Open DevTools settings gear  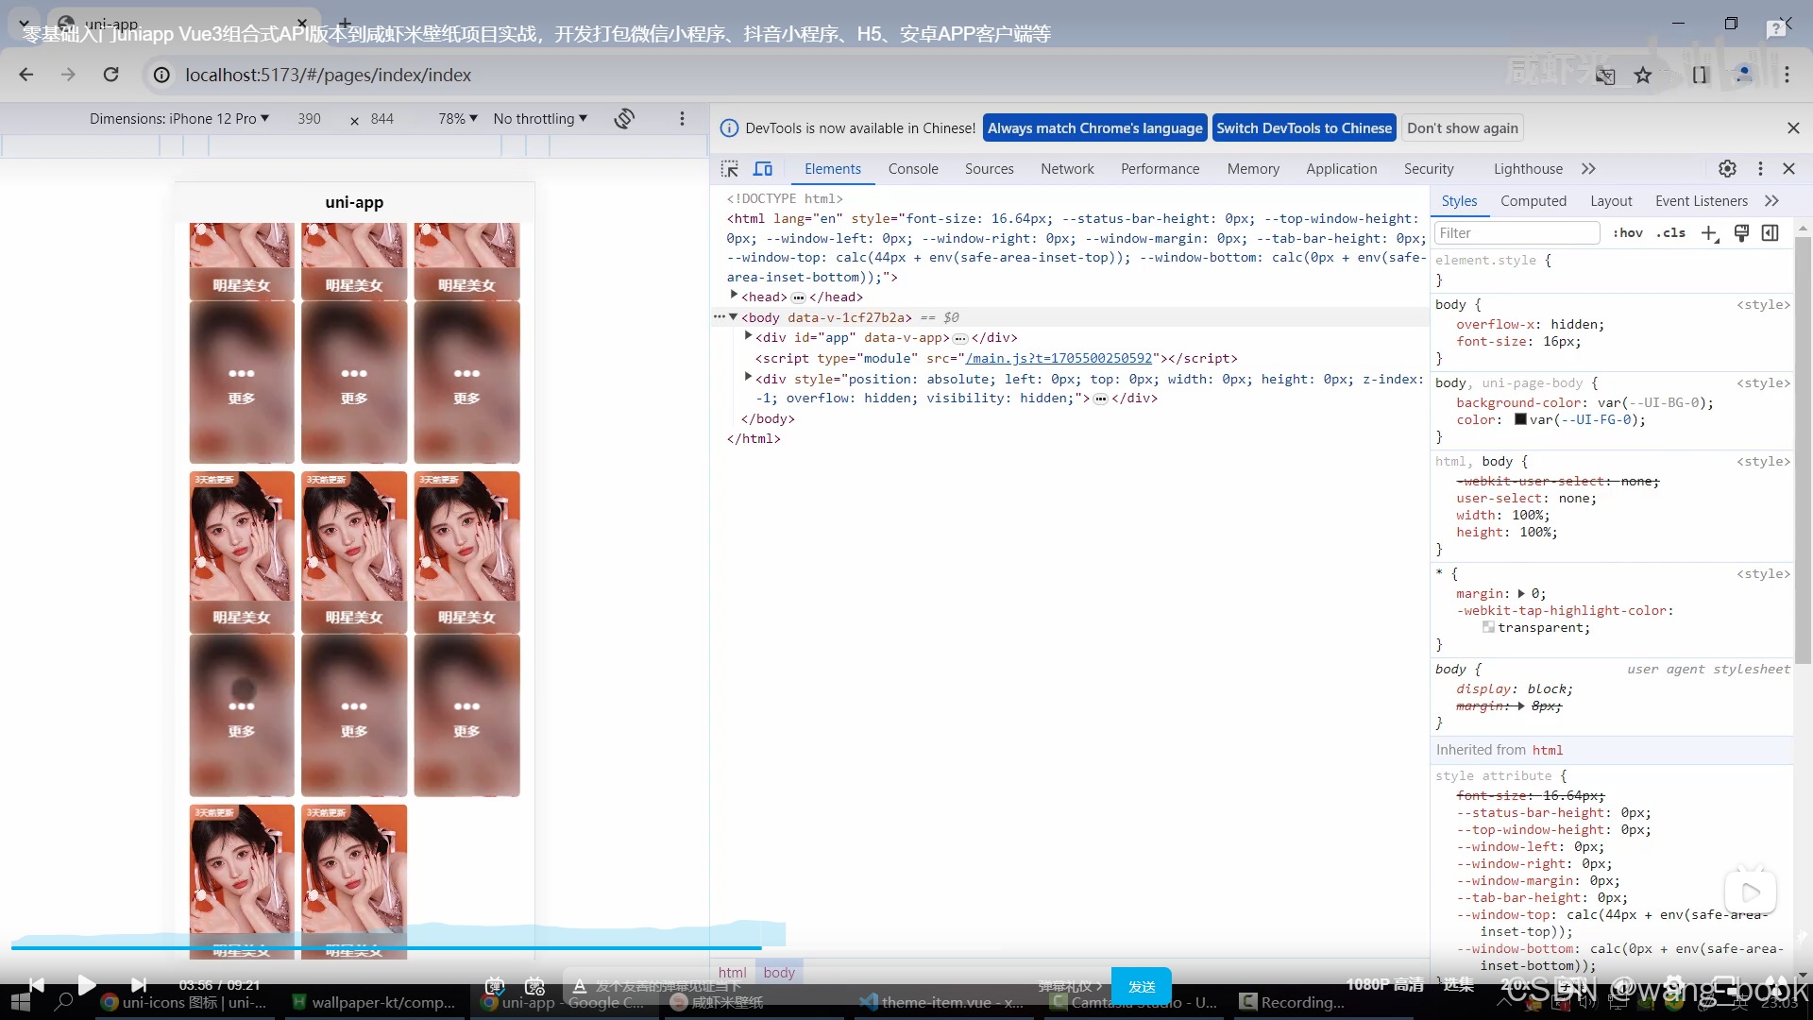pos(1727,168)
